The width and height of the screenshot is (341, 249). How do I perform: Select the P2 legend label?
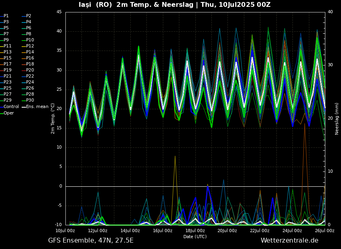click(28, 16)
